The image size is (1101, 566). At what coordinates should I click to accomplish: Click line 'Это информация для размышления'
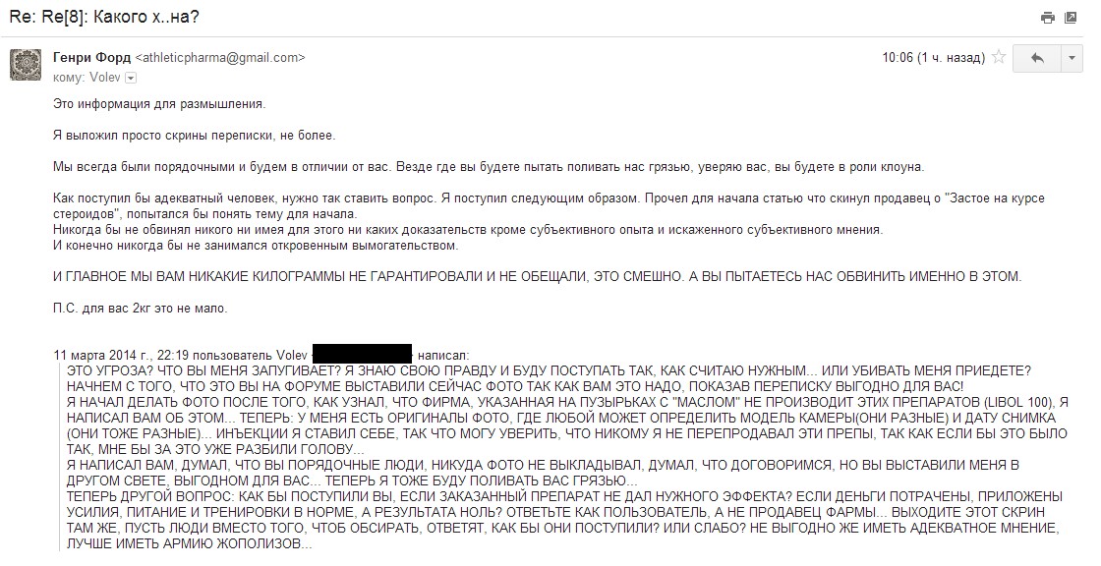[x=159, y=104]
